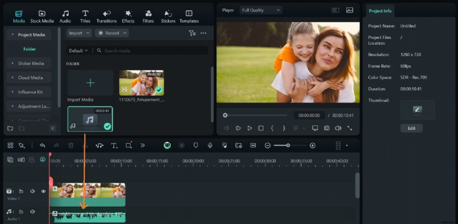Switch to the Audio tab

65,17
